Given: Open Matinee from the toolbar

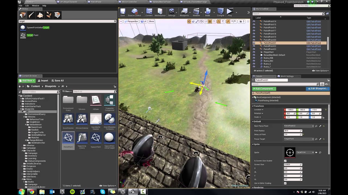Looking at the screenshot, I should (196, 12).
